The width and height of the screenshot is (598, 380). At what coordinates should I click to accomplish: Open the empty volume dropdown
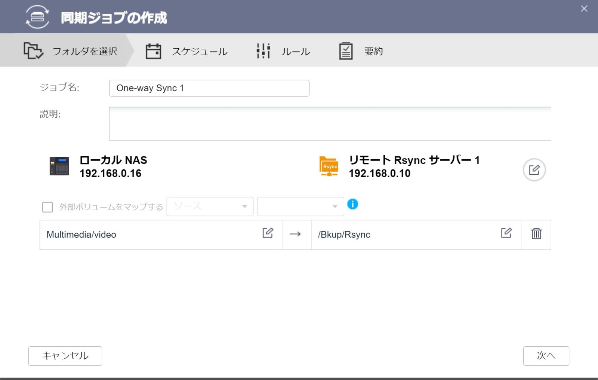(300, 206)
